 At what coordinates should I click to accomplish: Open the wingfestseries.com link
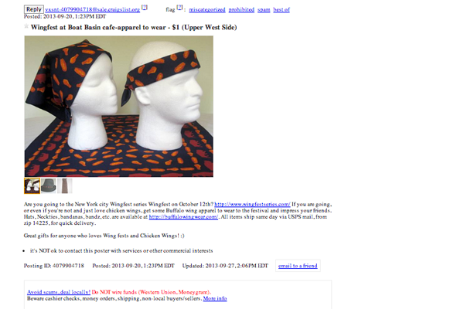tap(252, 204)
